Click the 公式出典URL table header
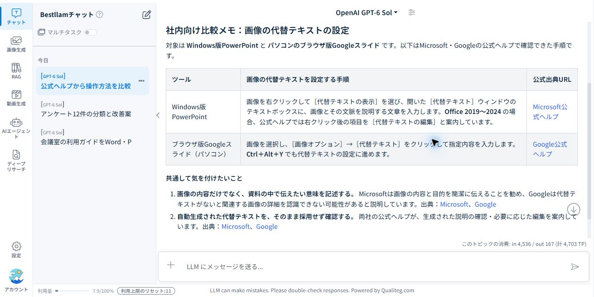The image size is (594, 297). click(x=552, y=79)
